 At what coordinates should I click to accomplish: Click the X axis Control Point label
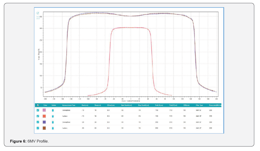(131, 101)
